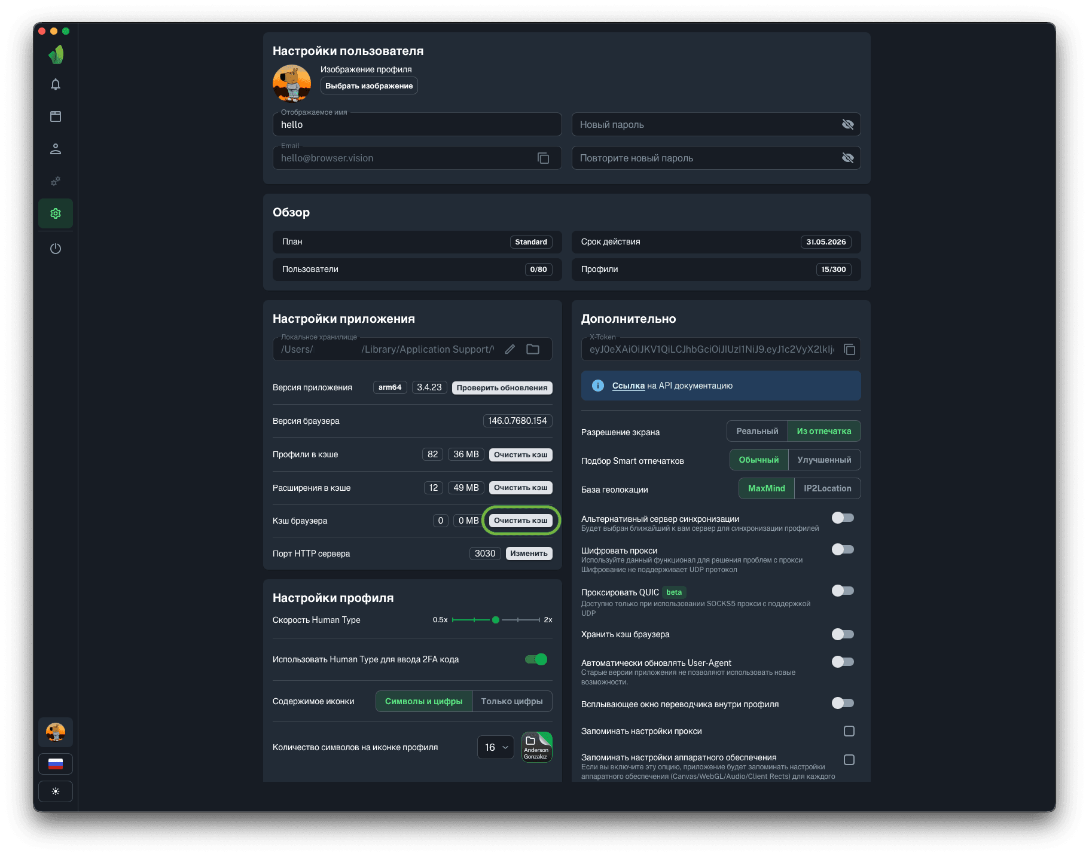Turn off Human Type for 2FA toggle
1089x856 pixels.
click(x=536, y=659)
